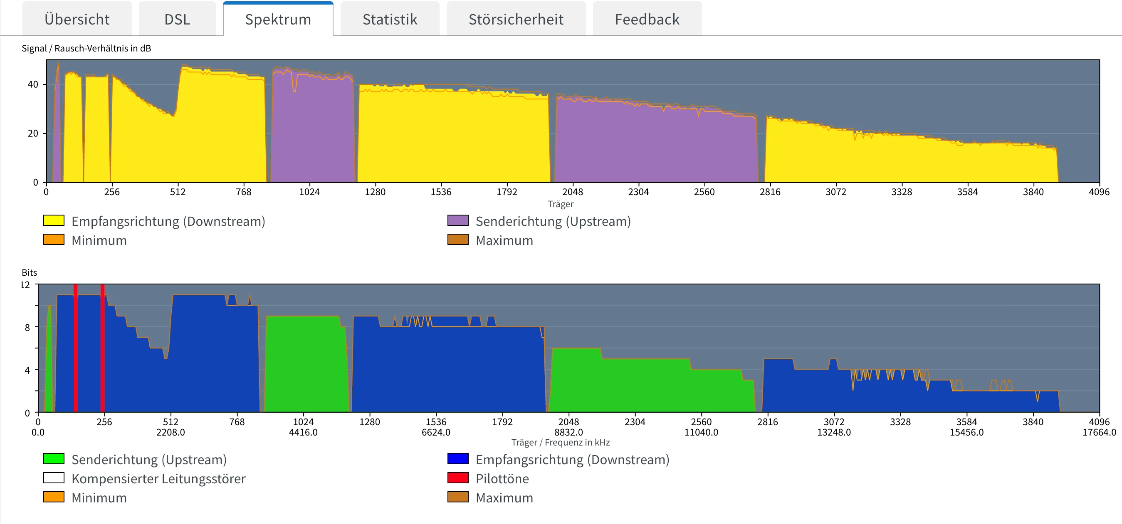Click blue Empfangsrichtung swatch in Bits legend
This screenshot has height=524, width=1122.
pos(458,459)
